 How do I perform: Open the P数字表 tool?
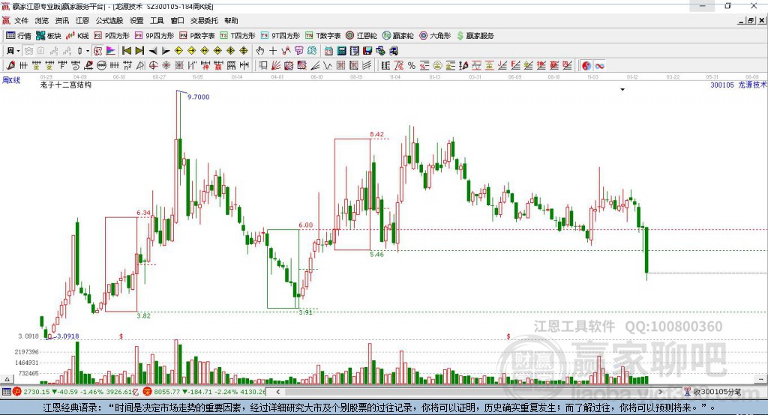197,36
